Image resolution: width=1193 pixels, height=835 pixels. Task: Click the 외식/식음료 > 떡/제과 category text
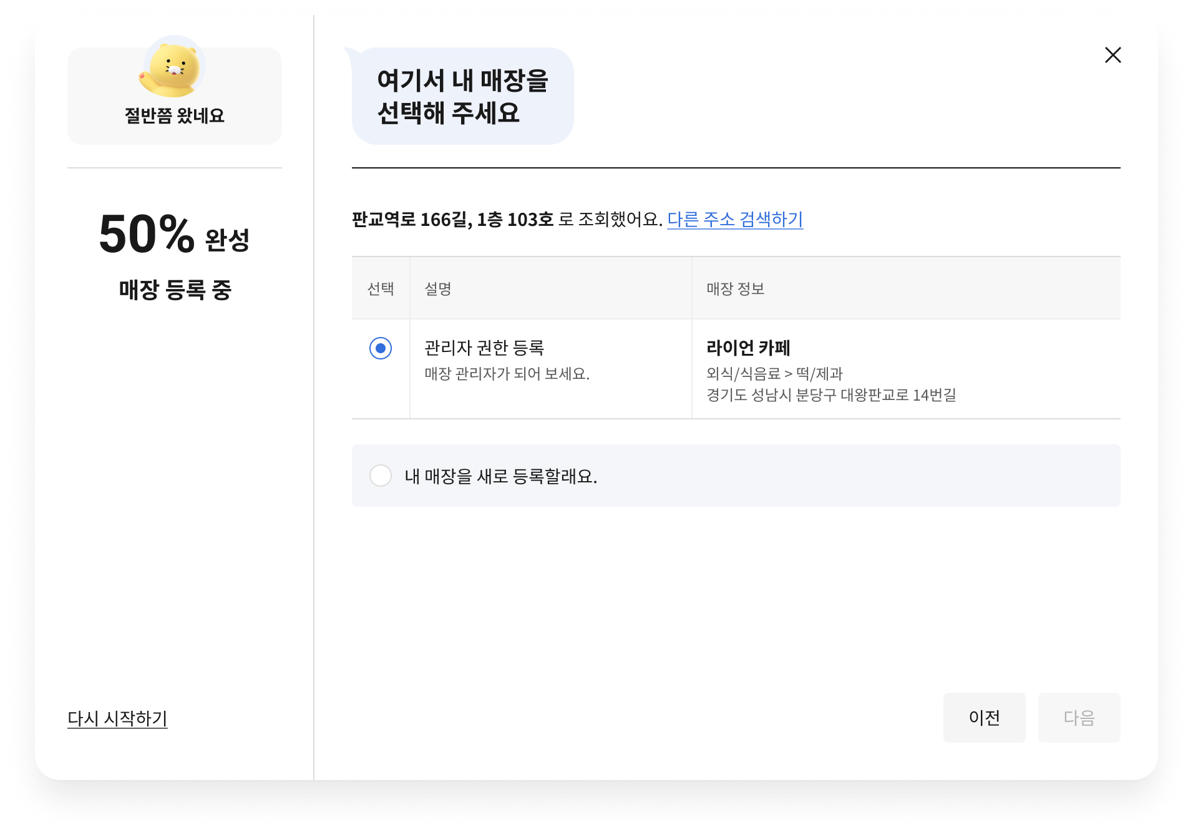(x=774, y=374)
